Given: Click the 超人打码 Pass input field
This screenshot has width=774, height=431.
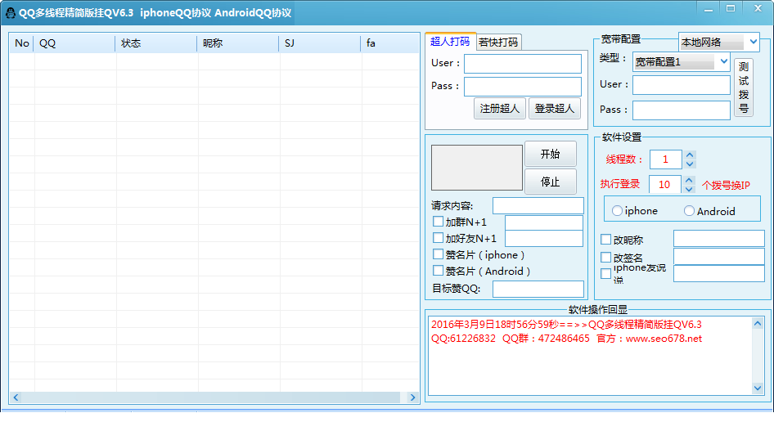Looking at the screenshot, I should coord(523,87).
